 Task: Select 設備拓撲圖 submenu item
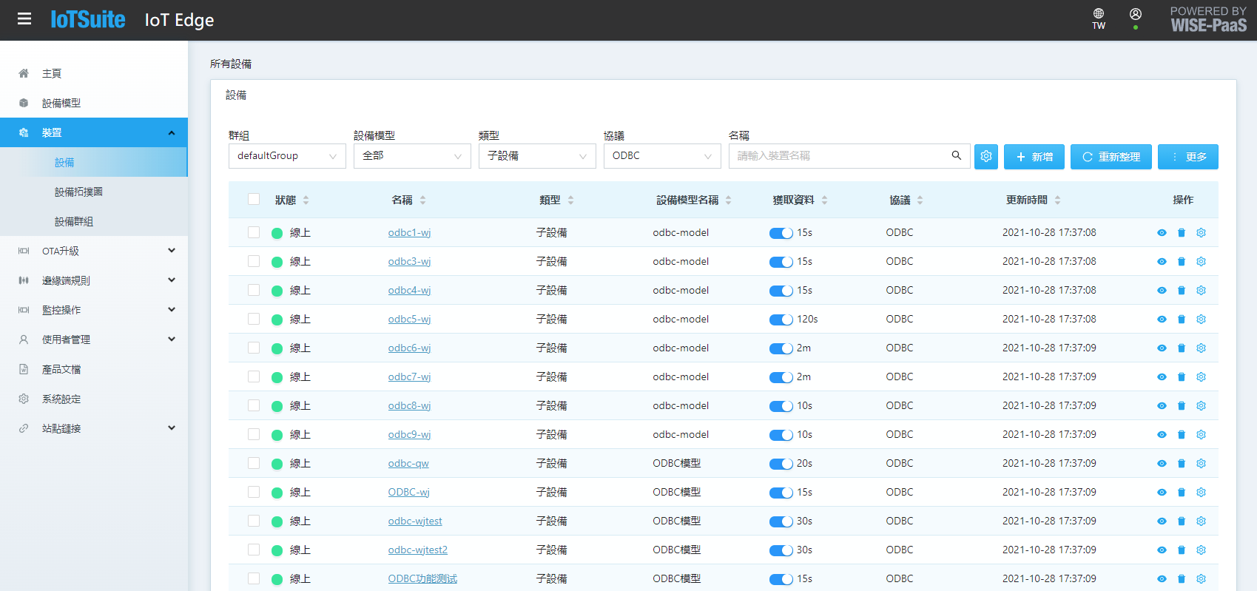94,192
